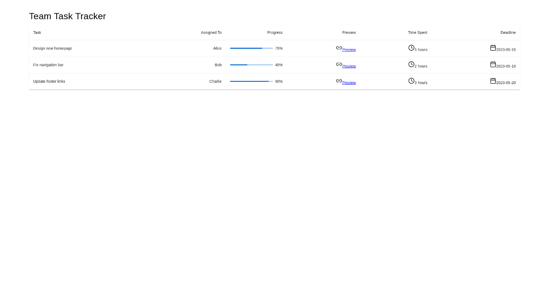This screenshot has width=549, height=288.
Task: Click Charlie's 90% progress bar
Action: click(251, 81)
